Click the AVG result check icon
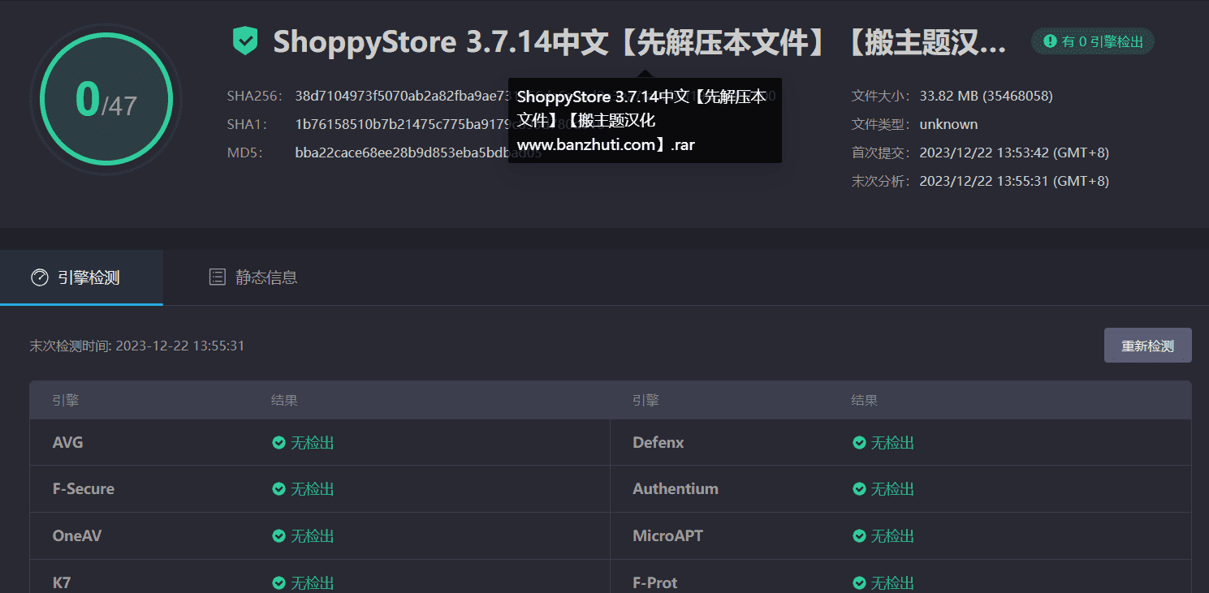The image size is (1209, 593). 279,443
